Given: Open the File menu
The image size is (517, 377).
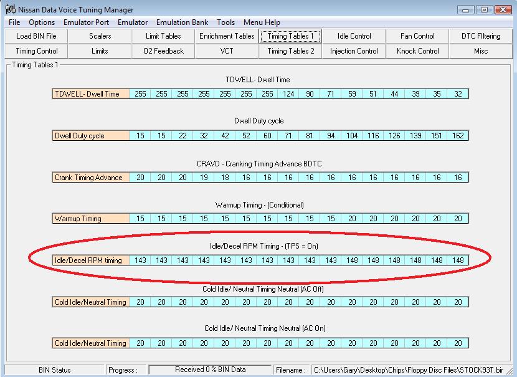Looking at the screenshot, I should (14, 22).
